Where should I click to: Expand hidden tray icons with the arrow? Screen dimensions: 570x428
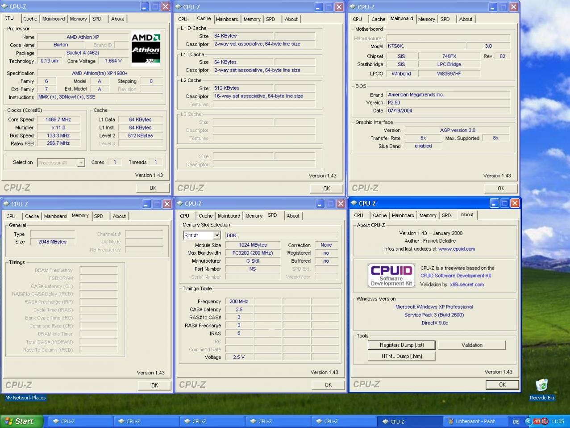(x=528, y=421)
